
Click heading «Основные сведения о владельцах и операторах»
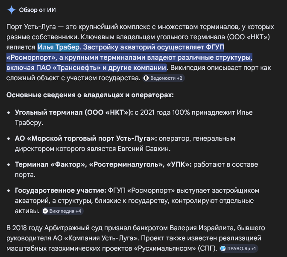pyautogui.click(x=90, y=95)
